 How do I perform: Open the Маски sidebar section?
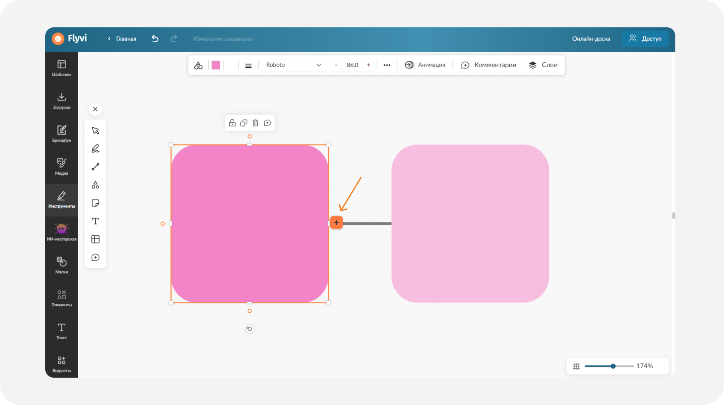(61, 265)
